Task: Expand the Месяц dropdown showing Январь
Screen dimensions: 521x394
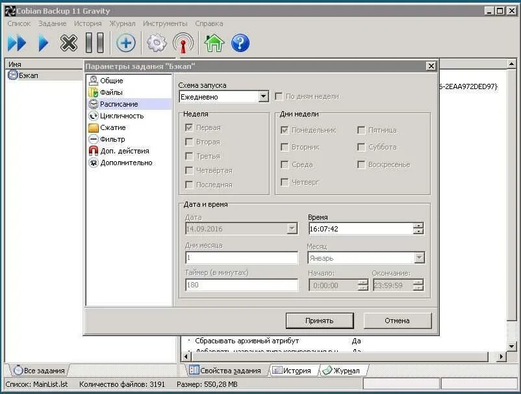Action: click(x=419, y=257)
